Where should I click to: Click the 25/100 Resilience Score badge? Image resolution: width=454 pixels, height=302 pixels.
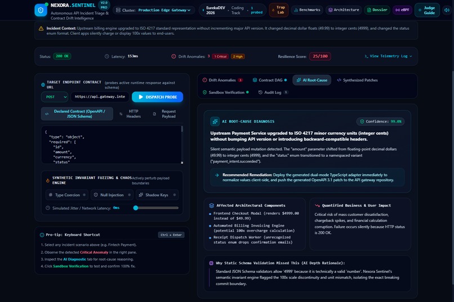[320, 56]
